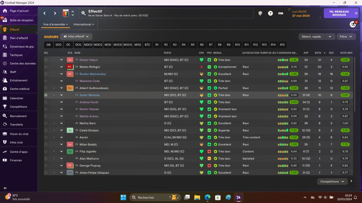Toggle selection for Güven Yalçın
Viewport: 362px width, 203px height.
pos(46,60)
